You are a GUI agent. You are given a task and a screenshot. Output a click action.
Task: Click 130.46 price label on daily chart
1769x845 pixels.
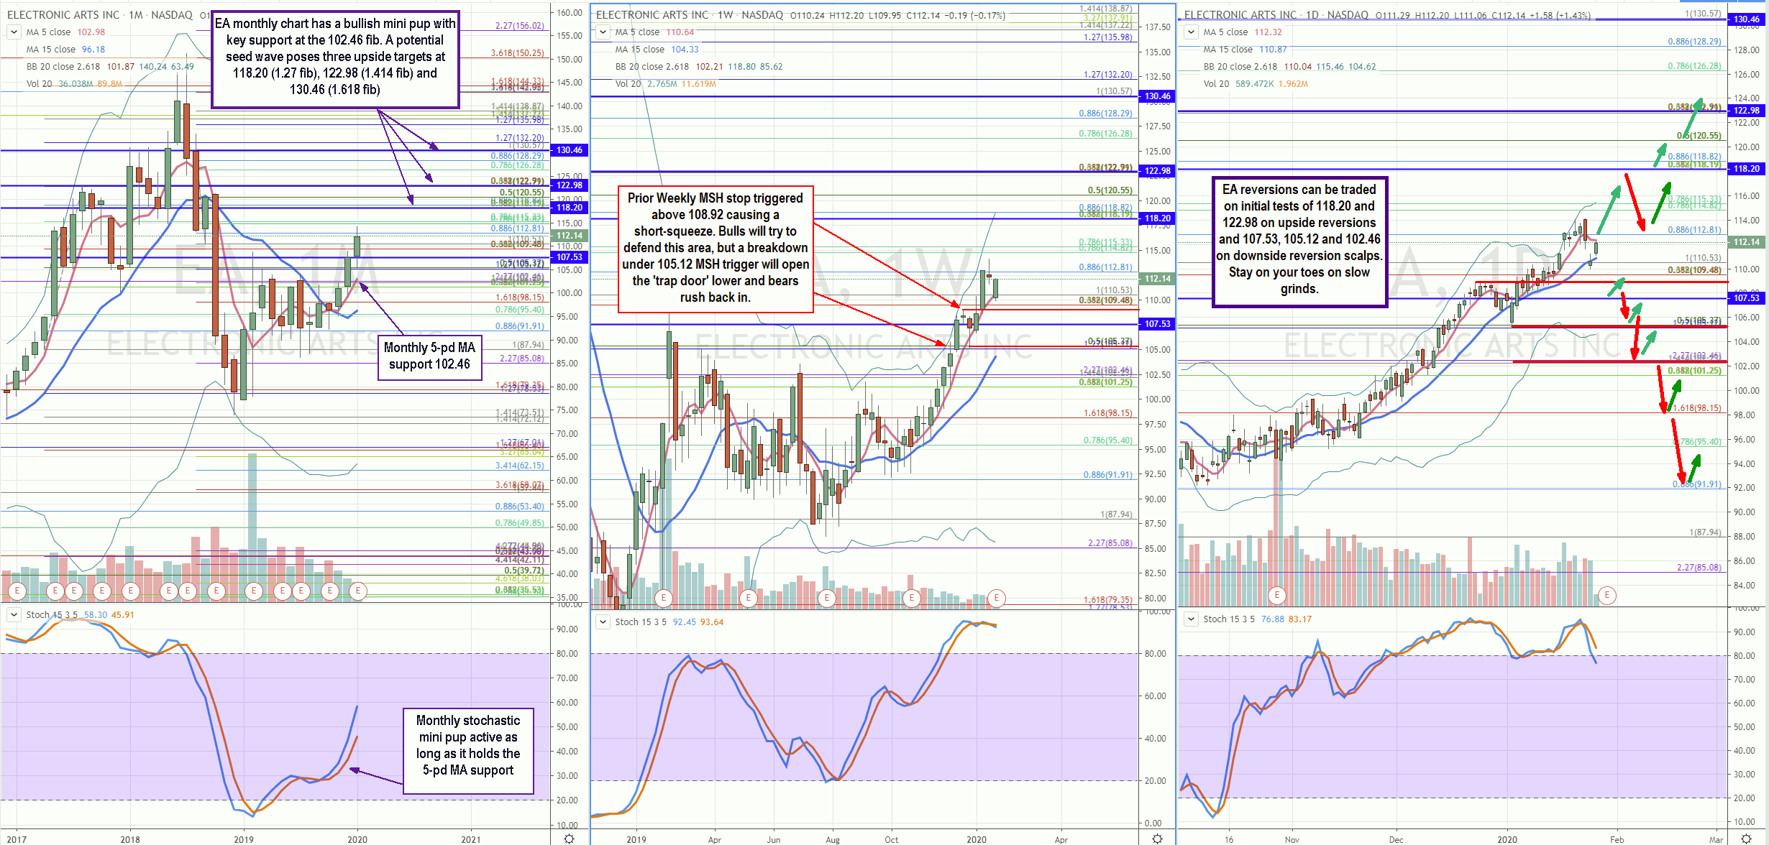coord(1747,19)
